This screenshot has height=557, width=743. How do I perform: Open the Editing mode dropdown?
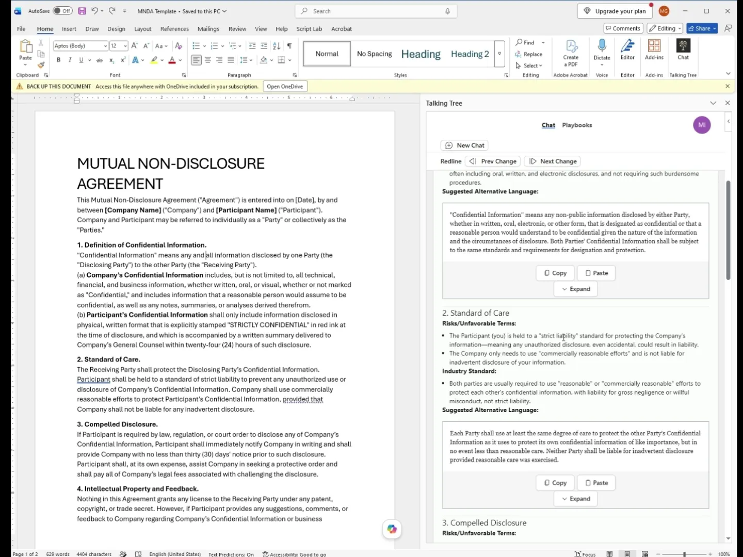pos(665,28)
